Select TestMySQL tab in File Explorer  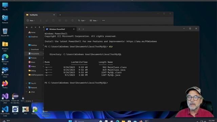40,15
